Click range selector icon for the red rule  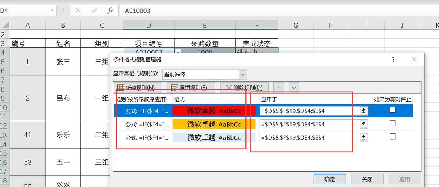pos(364,111)
